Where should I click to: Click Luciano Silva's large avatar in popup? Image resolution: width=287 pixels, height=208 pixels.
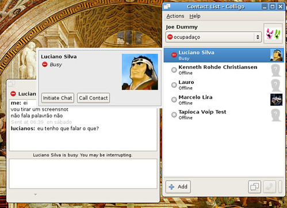[140, 72]
